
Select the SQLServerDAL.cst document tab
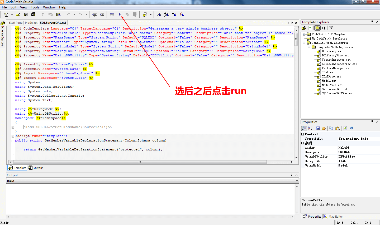(x=53, y=23)
